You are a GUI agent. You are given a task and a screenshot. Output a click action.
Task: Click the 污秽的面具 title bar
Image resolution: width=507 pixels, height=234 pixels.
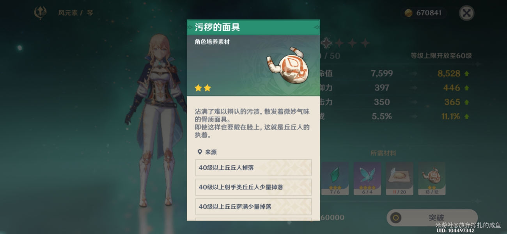point(253,27)
